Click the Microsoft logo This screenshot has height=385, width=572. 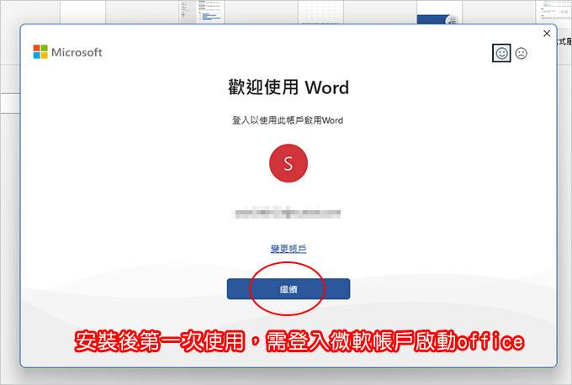[68, 52]
